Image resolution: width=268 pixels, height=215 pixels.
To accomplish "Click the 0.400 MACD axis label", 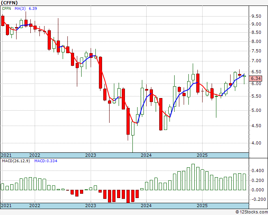I will (x=258, y=171).
